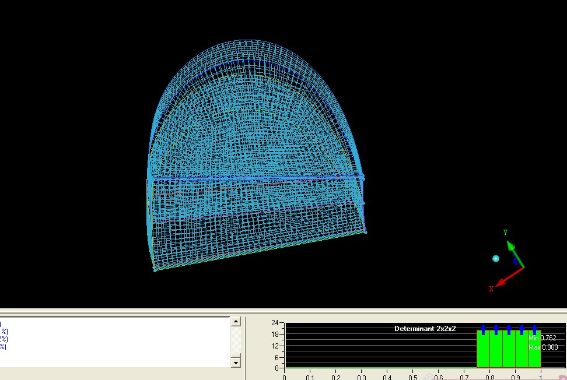The image size is (567, 380).
Task: Pick the bottom-left corner vertex of the mesh
Action: [x=155, y=270]
